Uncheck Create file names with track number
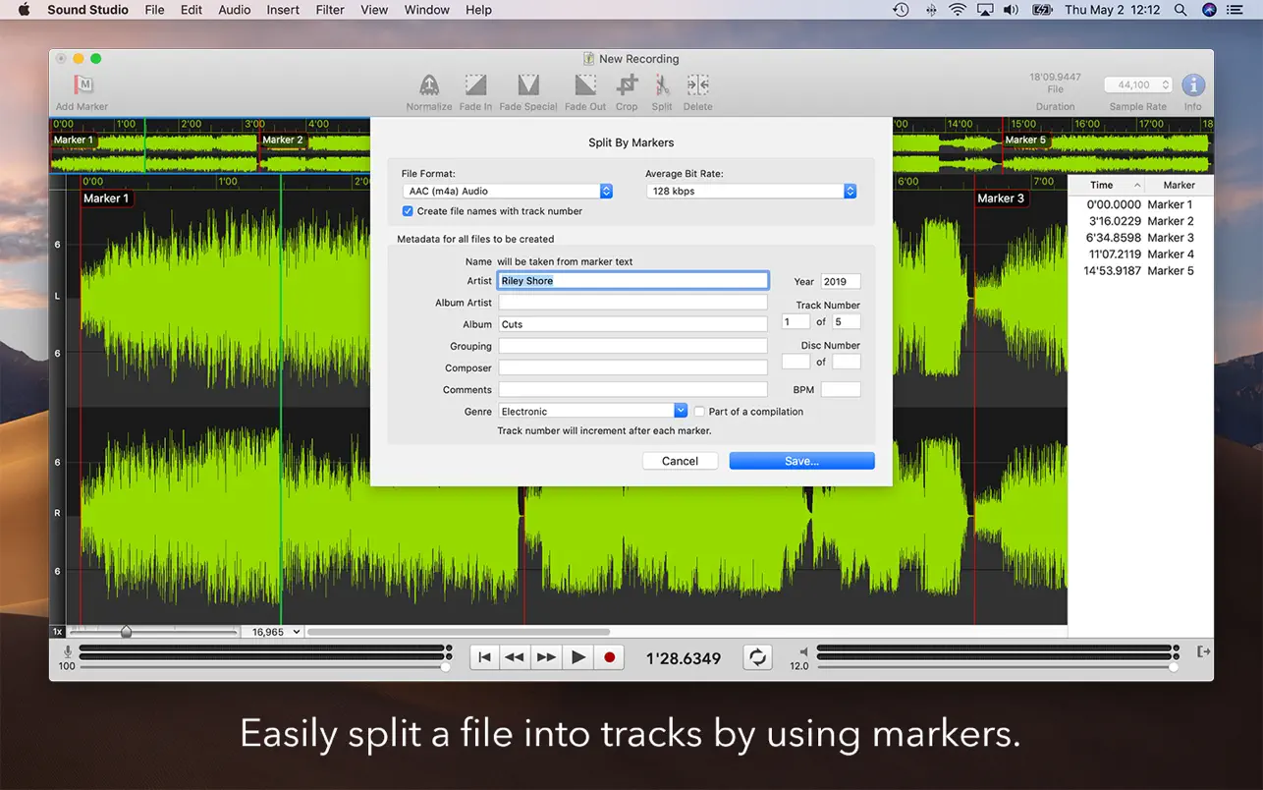This screenshot has width=1263, height=790. (408, 211)
